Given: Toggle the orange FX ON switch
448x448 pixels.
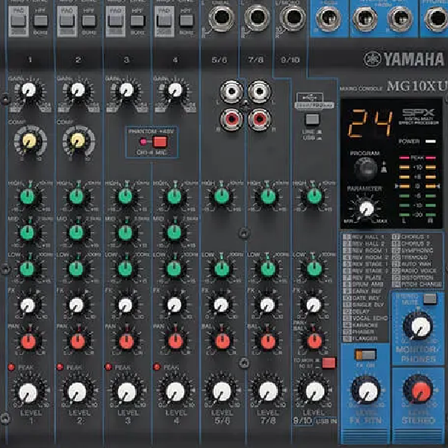Looking at the screenshot, I should (x=365, y=355).
